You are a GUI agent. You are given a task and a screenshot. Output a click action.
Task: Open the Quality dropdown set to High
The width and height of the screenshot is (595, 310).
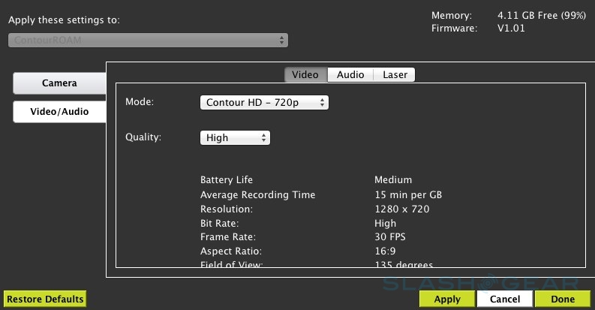pos(235,138)
